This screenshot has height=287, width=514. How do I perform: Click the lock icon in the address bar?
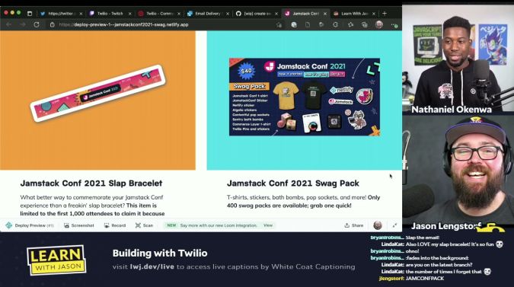tap(52, 24)
